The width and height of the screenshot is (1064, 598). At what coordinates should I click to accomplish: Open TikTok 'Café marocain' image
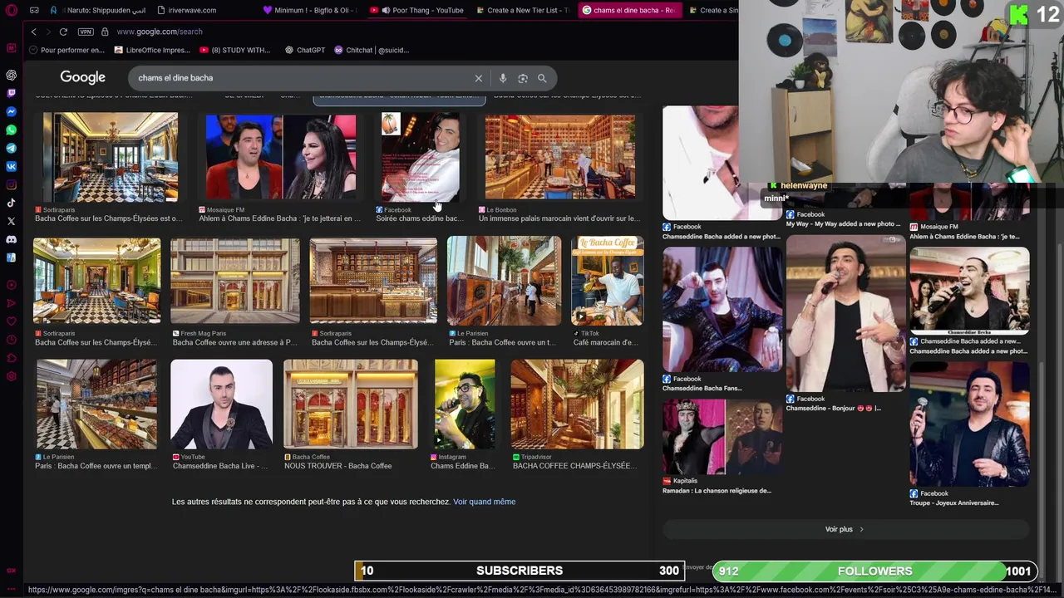coord(608,281)
